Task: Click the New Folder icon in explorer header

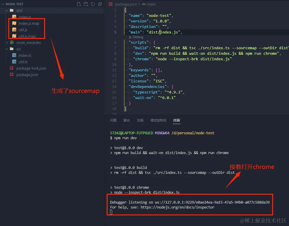Action: [x=86, y=4]
